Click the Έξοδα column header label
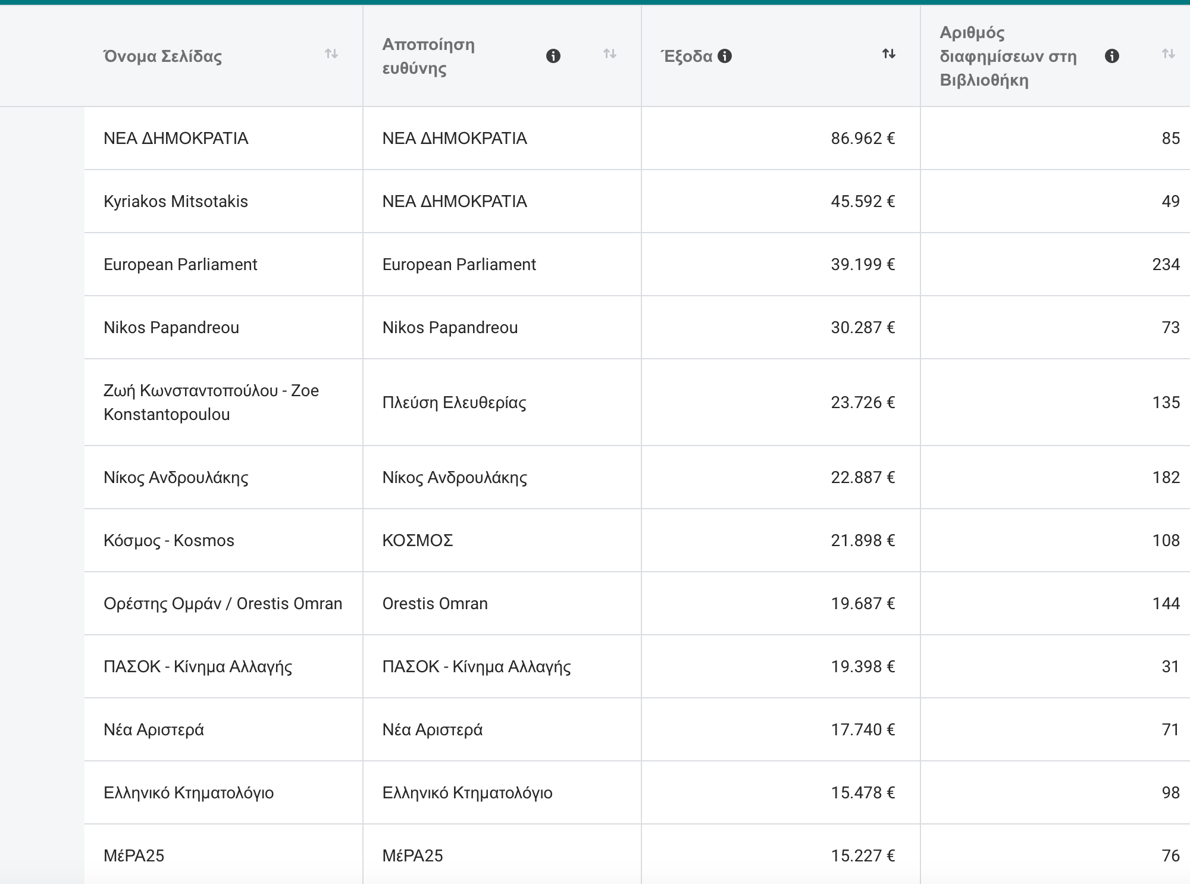This screenshot has width=1190, height=884. (687, 57)
